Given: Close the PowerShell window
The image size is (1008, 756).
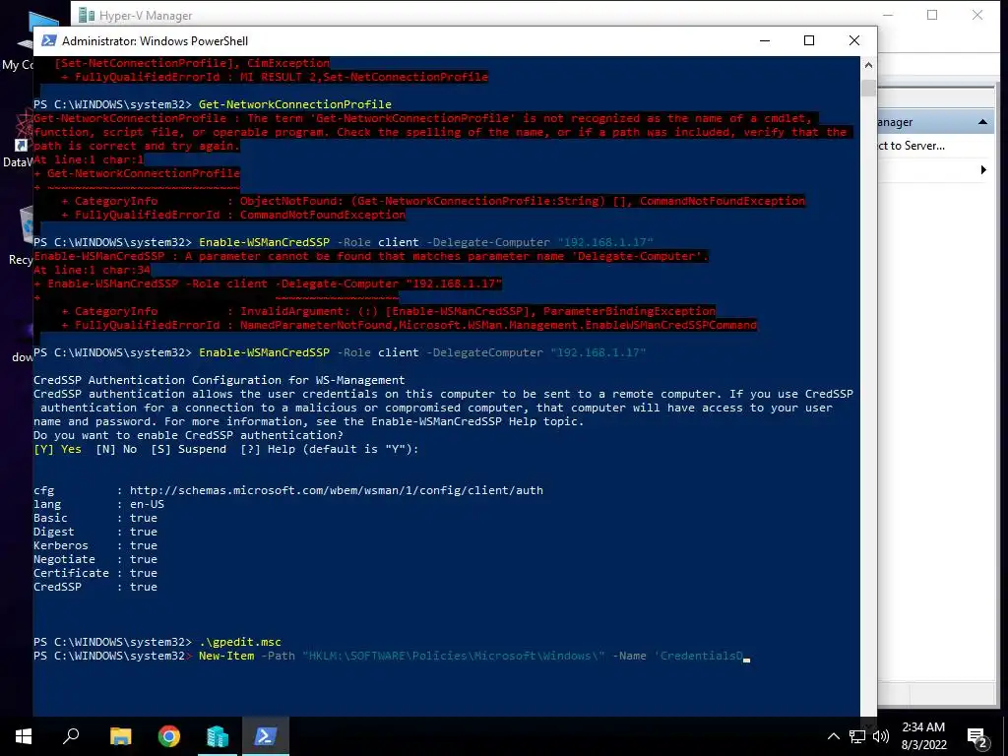Looking at the screenshot, I should (x=854, y=40).
